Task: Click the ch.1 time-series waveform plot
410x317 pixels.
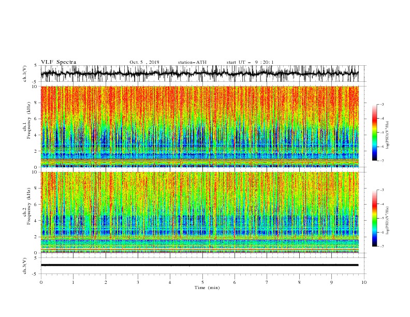Action: [199, 74]
